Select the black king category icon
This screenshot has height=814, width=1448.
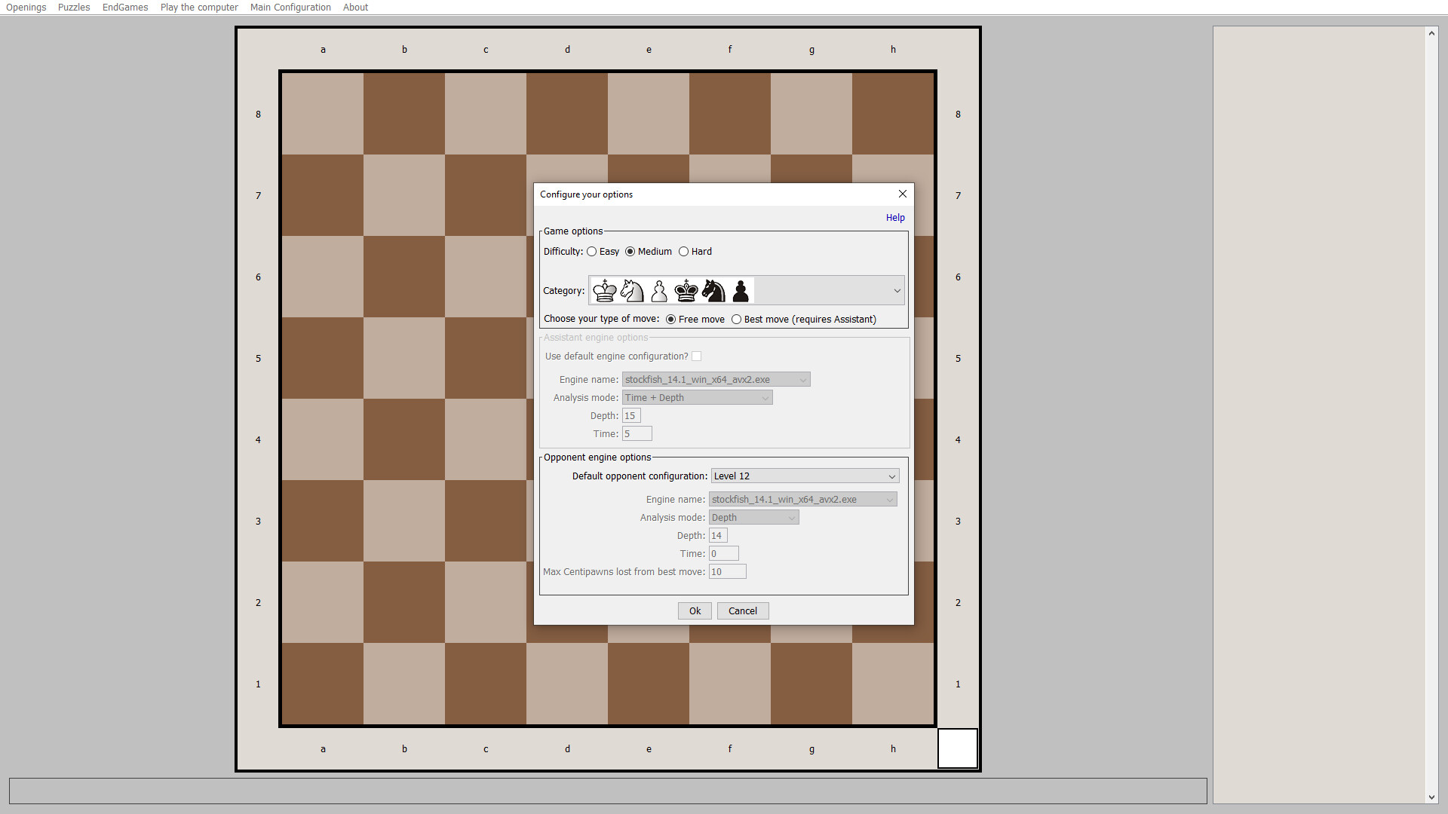(x=686, y=290)
